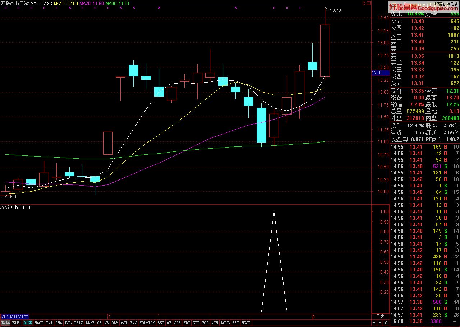Screen dimensions: 460x327
Task: Select the BOLL indicator tab
Action: [x=225, y=323]
